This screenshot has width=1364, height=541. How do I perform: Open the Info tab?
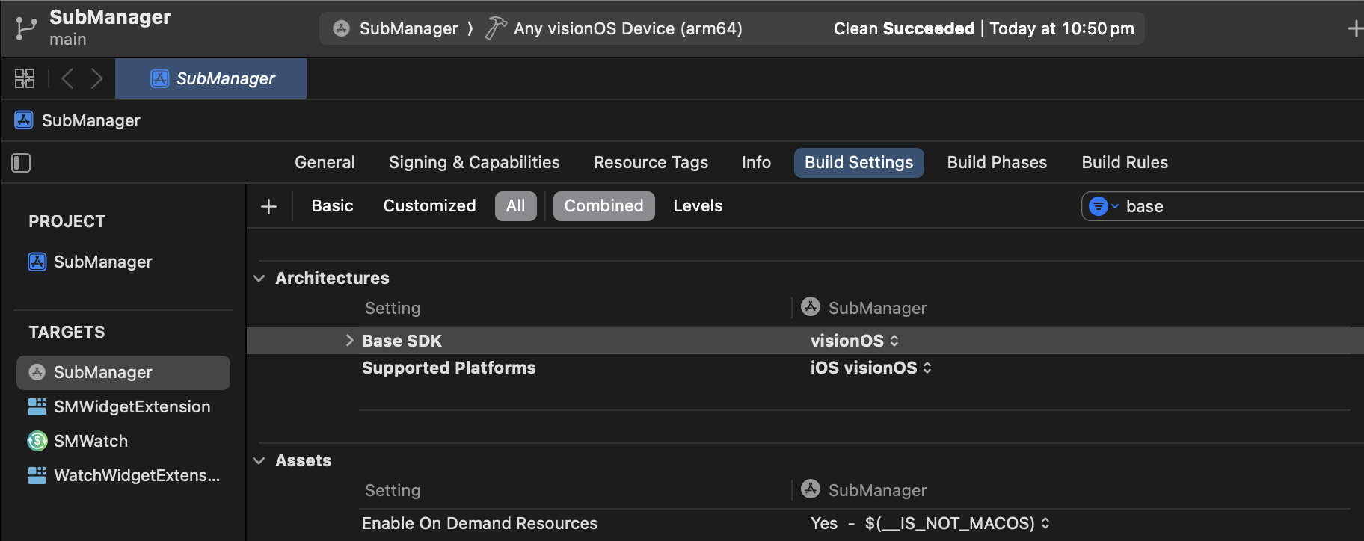pyautogui.click(x=756, y=162)
